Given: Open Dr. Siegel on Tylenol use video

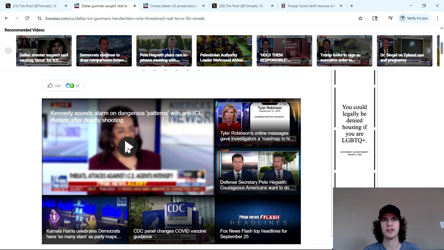Looking at the screenshot, I should pos(404,51).
